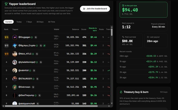Image resolution: width=178 pixels, height=110 pixels.
Task: Click the downward trend icon for @BgJeys_Crypto
Action: coord(109,46)
